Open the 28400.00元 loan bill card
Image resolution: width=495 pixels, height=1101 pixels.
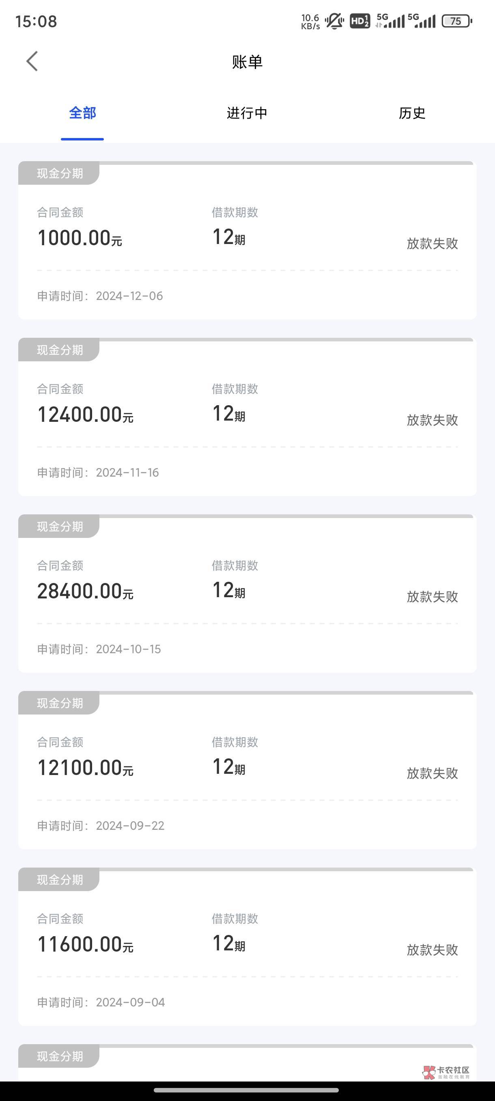247,594
